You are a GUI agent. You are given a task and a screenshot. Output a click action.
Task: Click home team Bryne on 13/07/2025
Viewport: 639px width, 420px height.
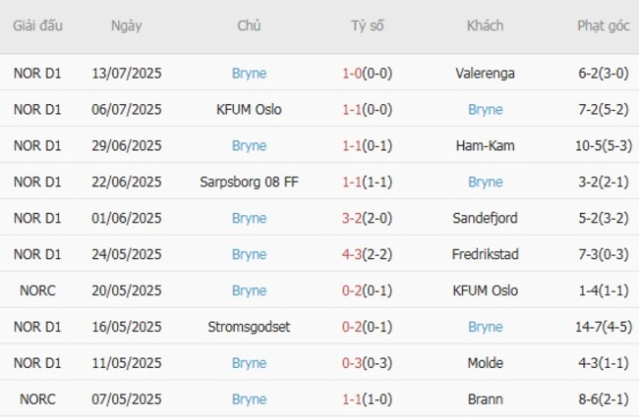click(x=249, y=73)
